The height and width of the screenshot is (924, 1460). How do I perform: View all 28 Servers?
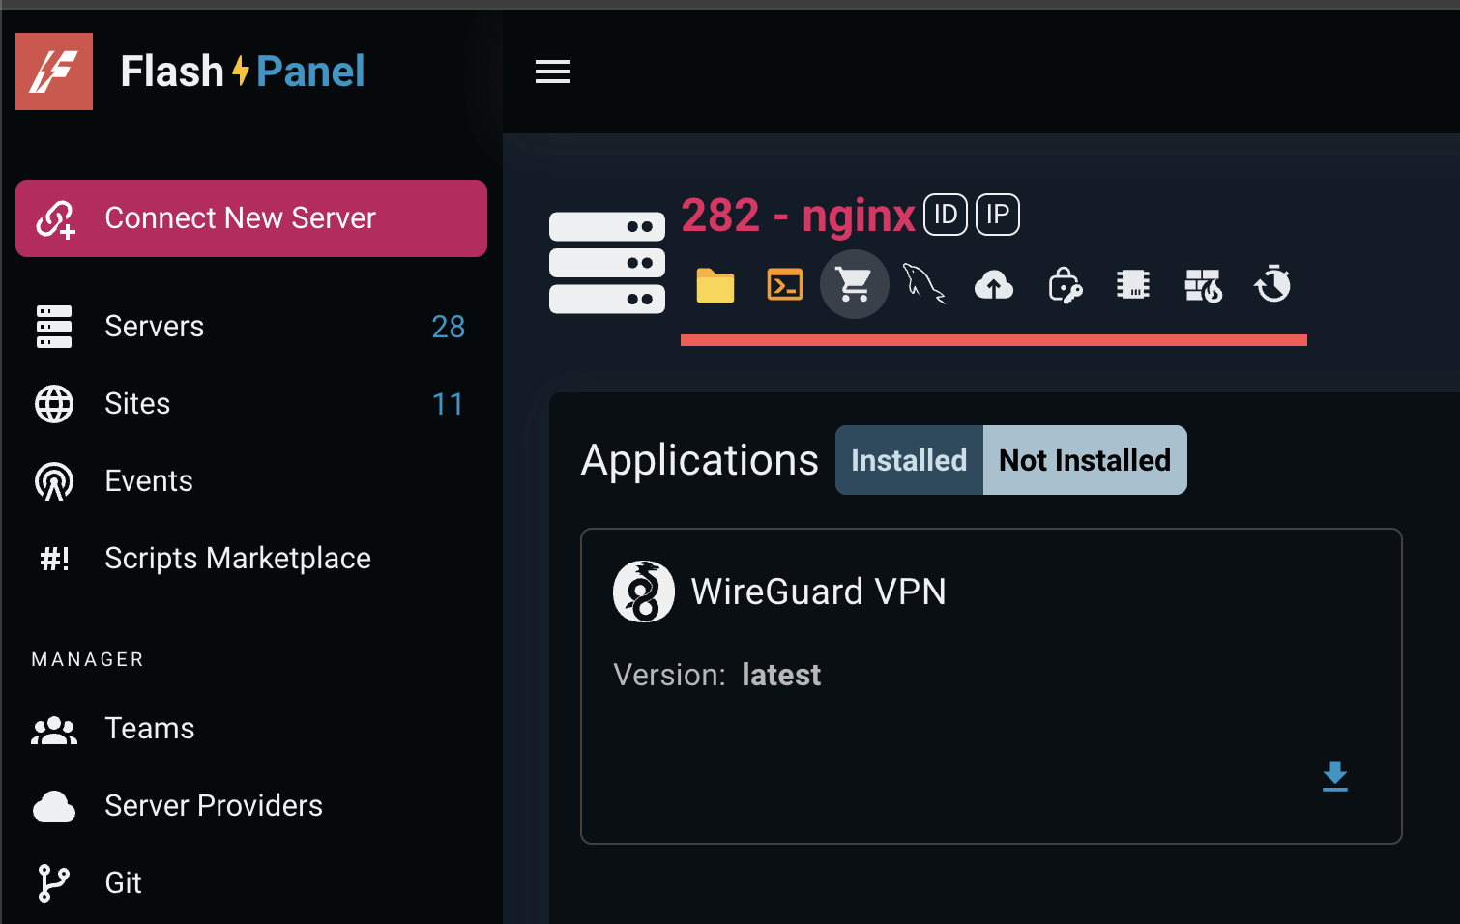pyautogui.click(x=154, y=327)
